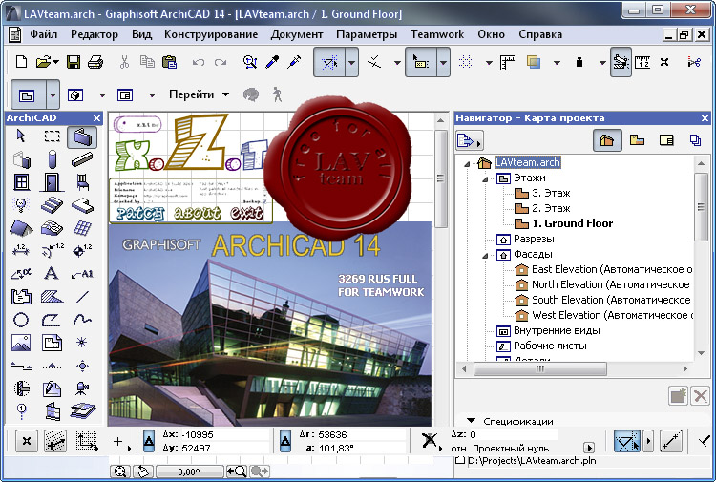Open the Teamwork menu
The width and height of the screenshot is (716, 482).
[x=437, y=34]
